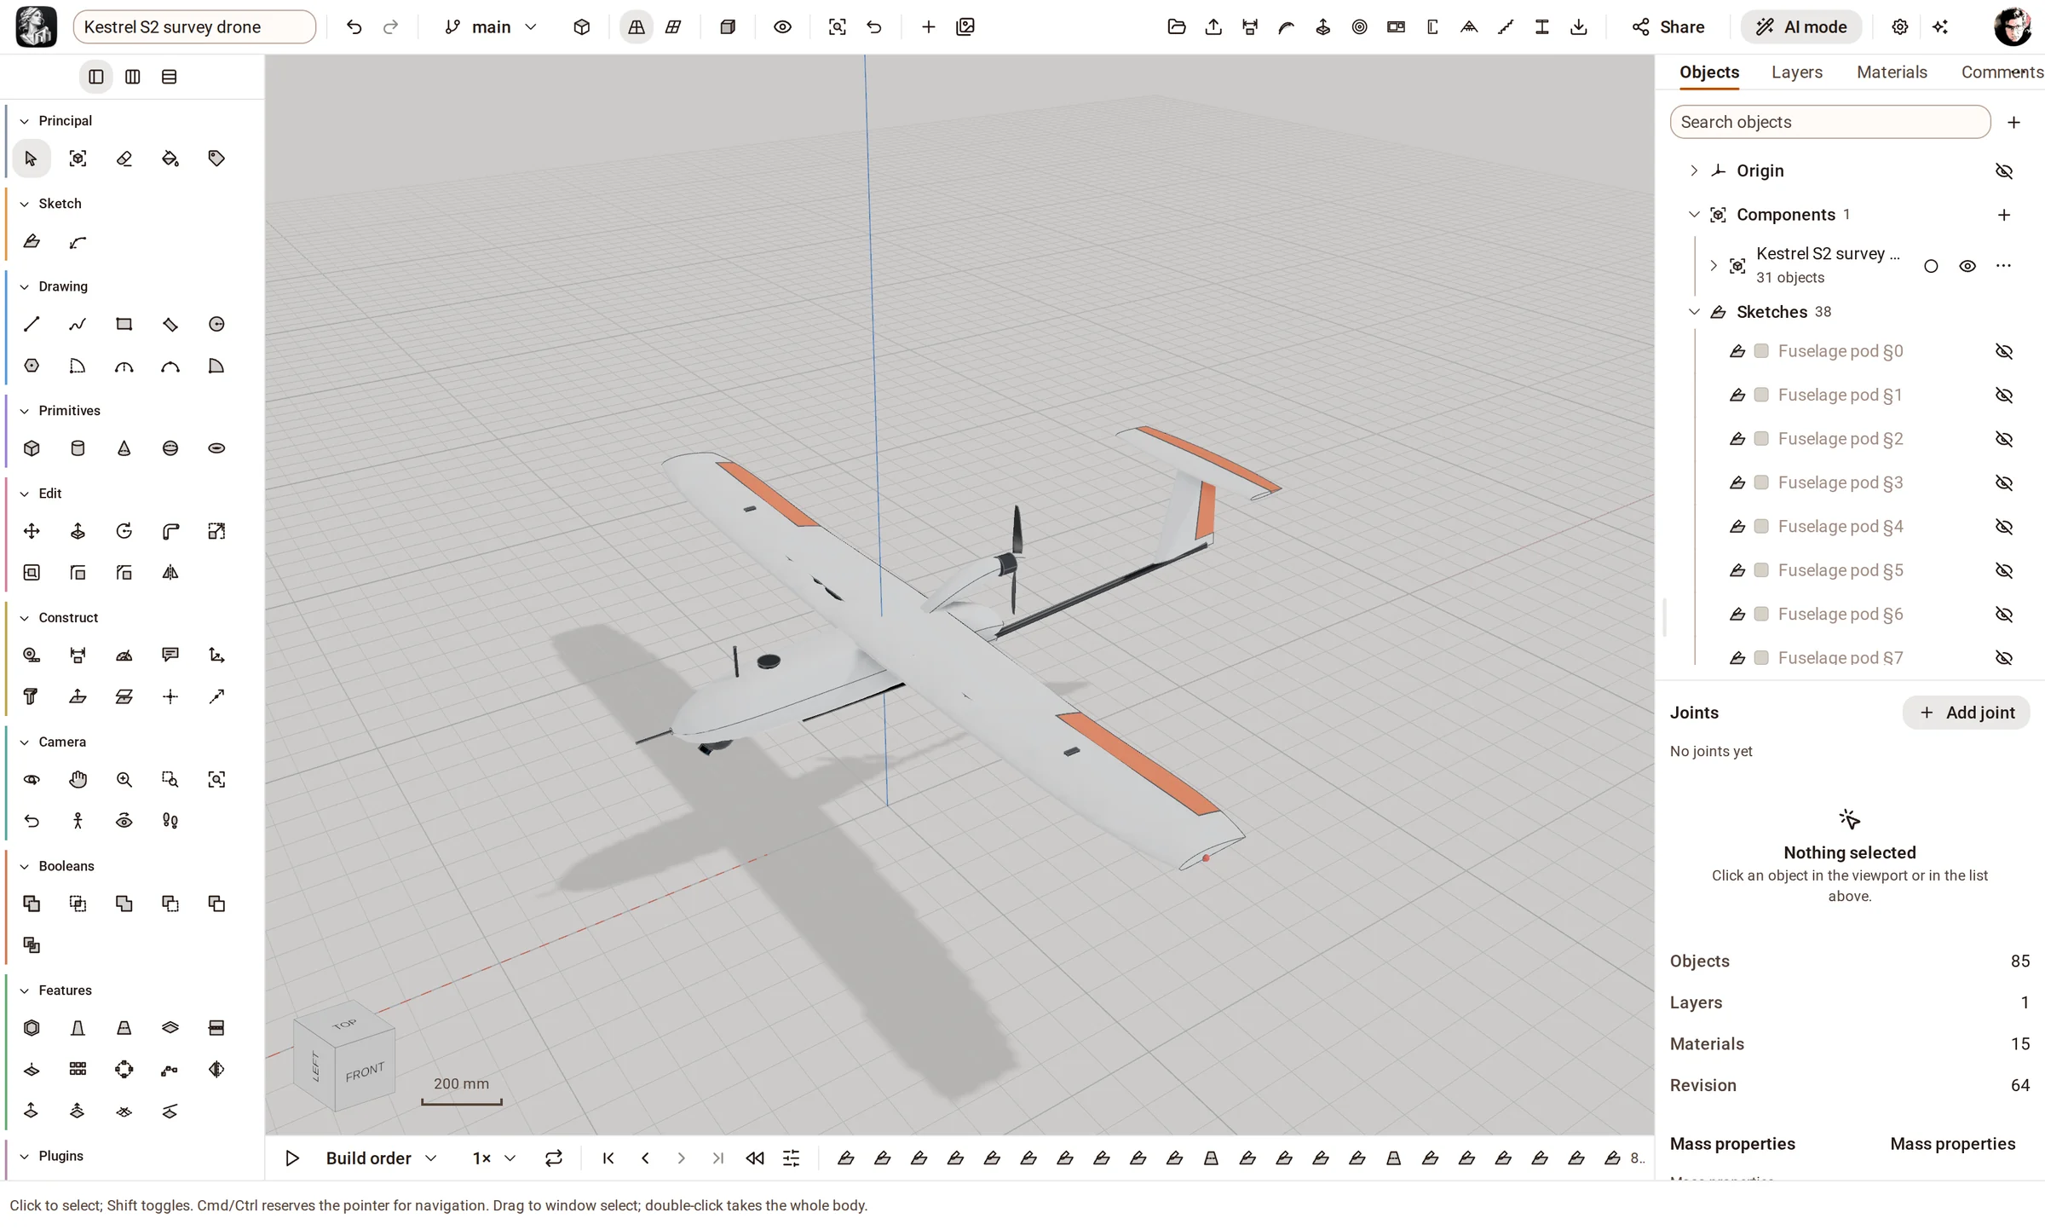Tick the Fuselage pod §5 checkbox
The image size is (2045, 1230).
[x=1761, y=570]
